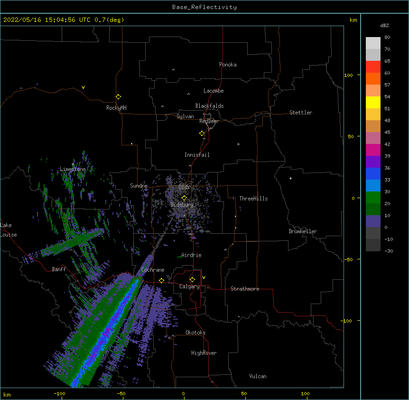Click the -100 tick on bottom axis
This screenshot has height=400, width=409.
pyautogui.click(x=59, y=394)
